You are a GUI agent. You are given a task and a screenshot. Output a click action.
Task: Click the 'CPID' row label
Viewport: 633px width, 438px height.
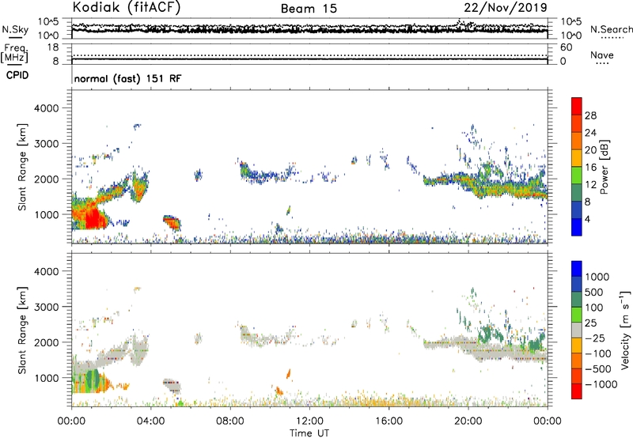click(x=17, y=75)
